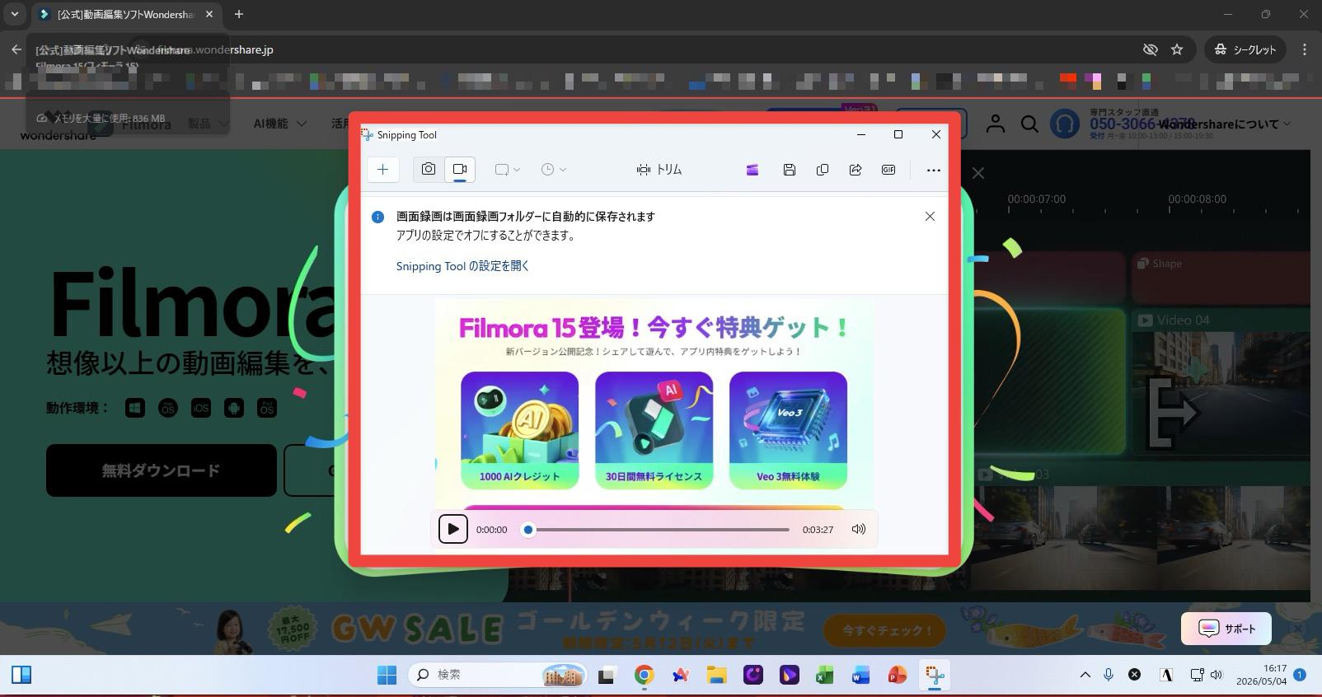1322x697 pixels.
Task: Open the widgets panel on taskbar left
Action: [x=21, y=675]
